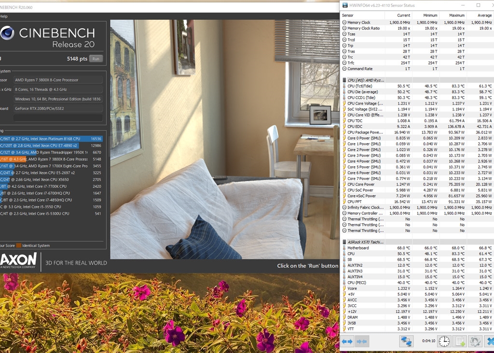Screen dimensions: 494x353
Task: Click the lightning icon beside DRAM voltage
Action: 344,317
